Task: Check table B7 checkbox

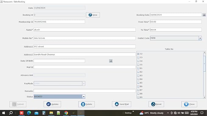Action: pyautogui.click(x=138, y=90)
